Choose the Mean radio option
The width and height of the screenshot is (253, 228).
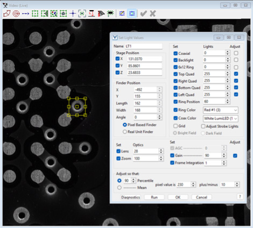(120, 188)
